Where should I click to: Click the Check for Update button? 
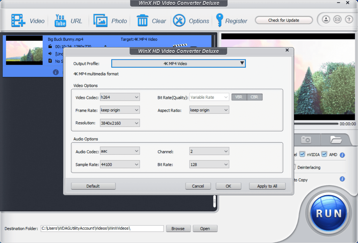(x=284, y=20)
